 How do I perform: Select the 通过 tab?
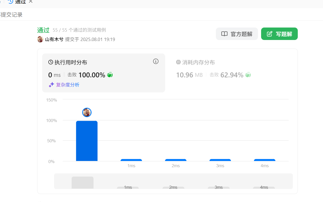tap(20, 2)
